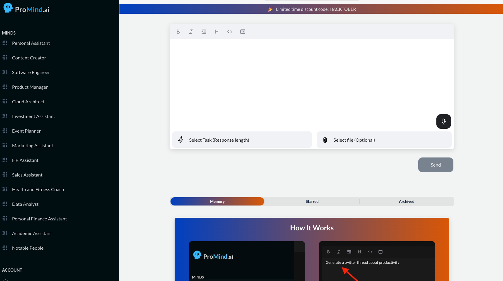Toggle bold formatting in editor toolbar
Image resolution: width=503 pixels, height=281 pixels.
[x=178, y=32]
